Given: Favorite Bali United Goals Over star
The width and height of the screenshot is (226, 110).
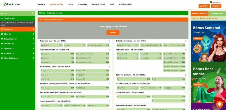Looking at the screenshot, I should coord(109,93).
